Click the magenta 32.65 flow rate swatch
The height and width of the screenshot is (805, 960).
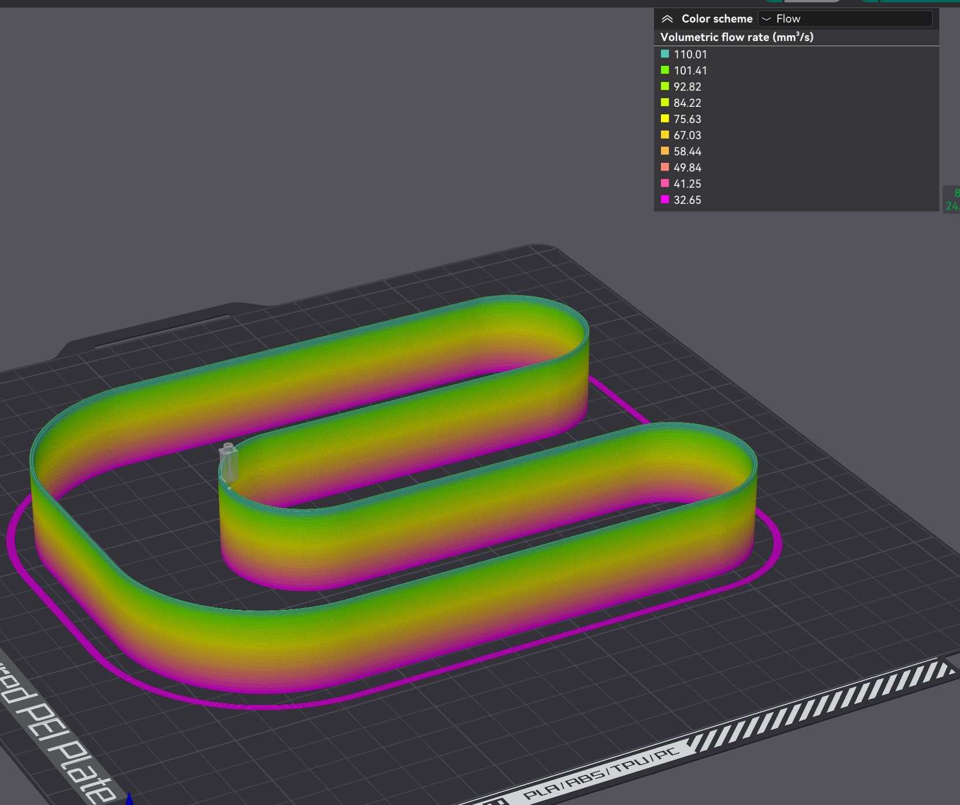click(x=665, y=200)
